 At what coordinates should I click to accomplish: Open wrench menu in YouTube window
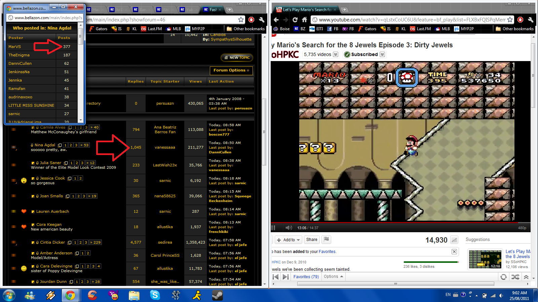pos(531,20)
